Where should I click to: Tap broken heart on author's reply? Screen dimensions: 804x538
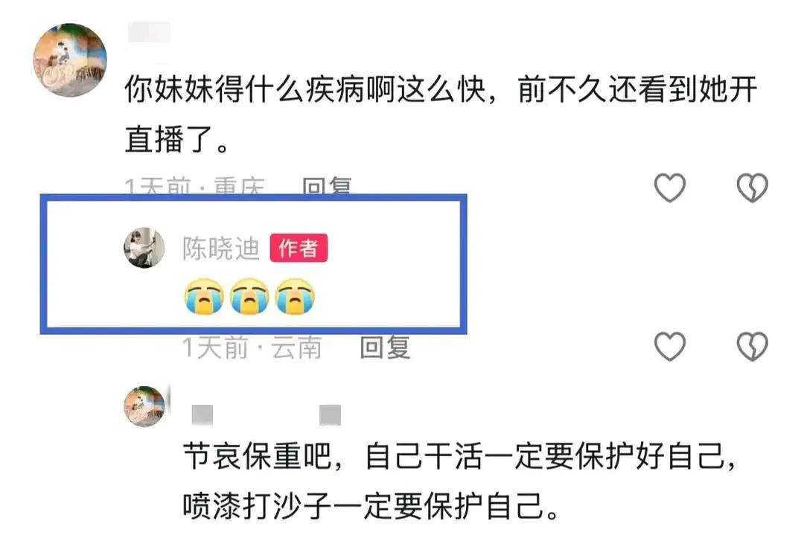[752, 346]
